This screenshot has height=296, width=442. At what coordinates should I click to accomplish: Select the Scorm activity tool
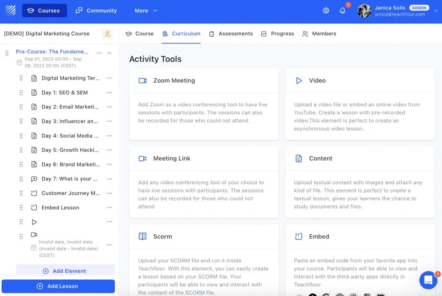pos(204,260)
